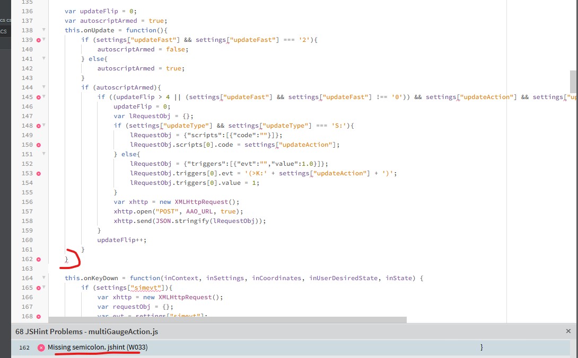
Task: Click the lint error marker on line 145
Action: click(38, 97)
